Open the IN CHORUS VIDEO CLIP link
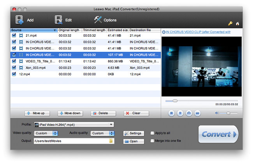 click(x=198, y=32)
